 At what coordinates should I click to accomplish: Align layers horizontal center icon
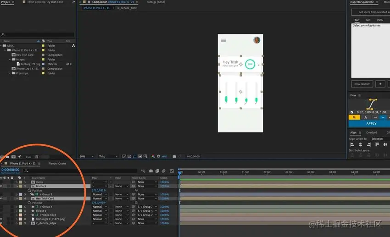click(360, 144)
